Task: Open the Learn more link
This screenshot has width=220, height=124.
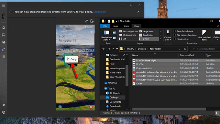Action: click(100, 12)
